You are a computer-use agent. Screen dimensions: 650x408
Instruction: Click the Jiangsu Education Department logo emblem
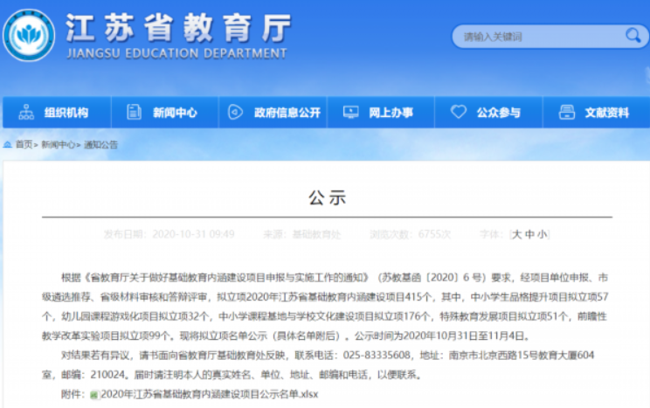tap(30, 35)
